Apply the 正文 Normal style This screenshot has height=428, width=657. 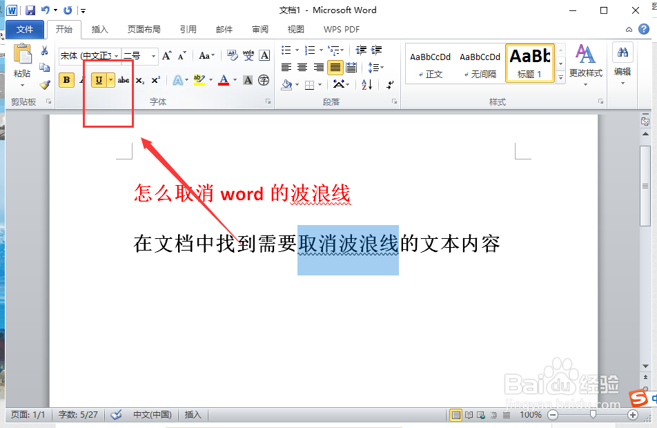pyautogui.click(x=431, y=64)
